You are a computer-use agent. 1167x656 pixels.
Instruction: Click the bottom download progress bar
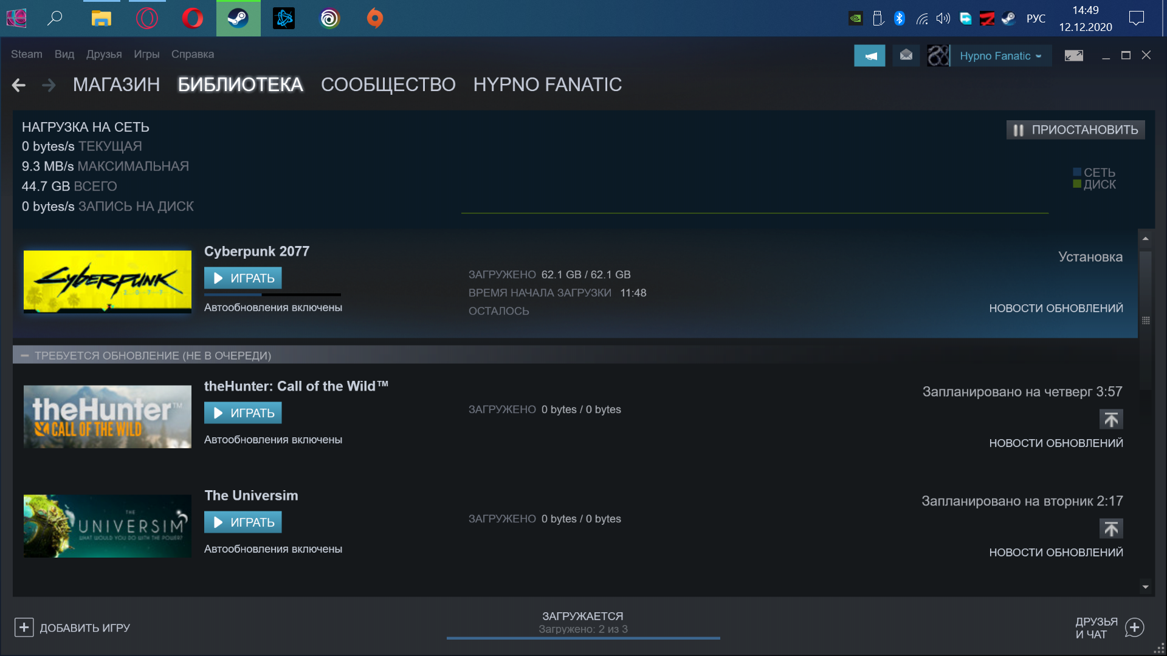[583, 638]
